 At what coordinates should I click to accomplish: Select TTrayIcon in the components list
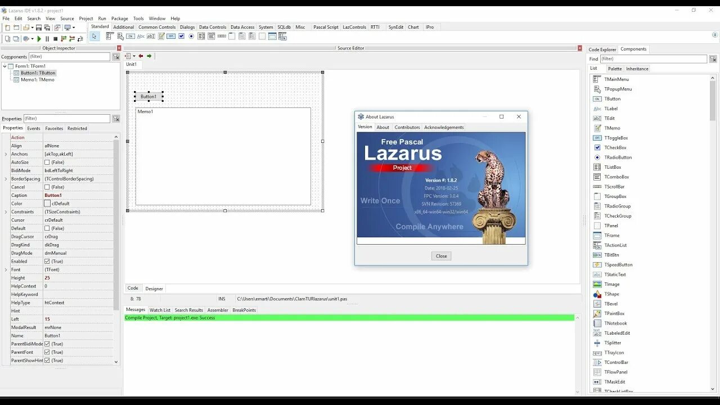pos(614,353)
